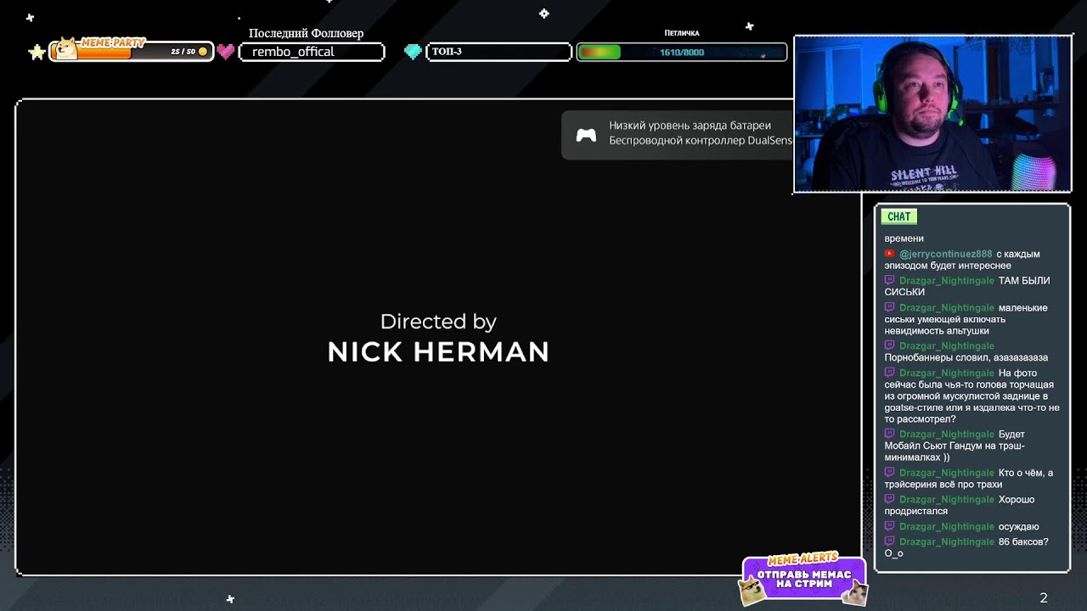Click the "Петличка" label
Viewport: 1087px width, 611px height.
point(682,33)
